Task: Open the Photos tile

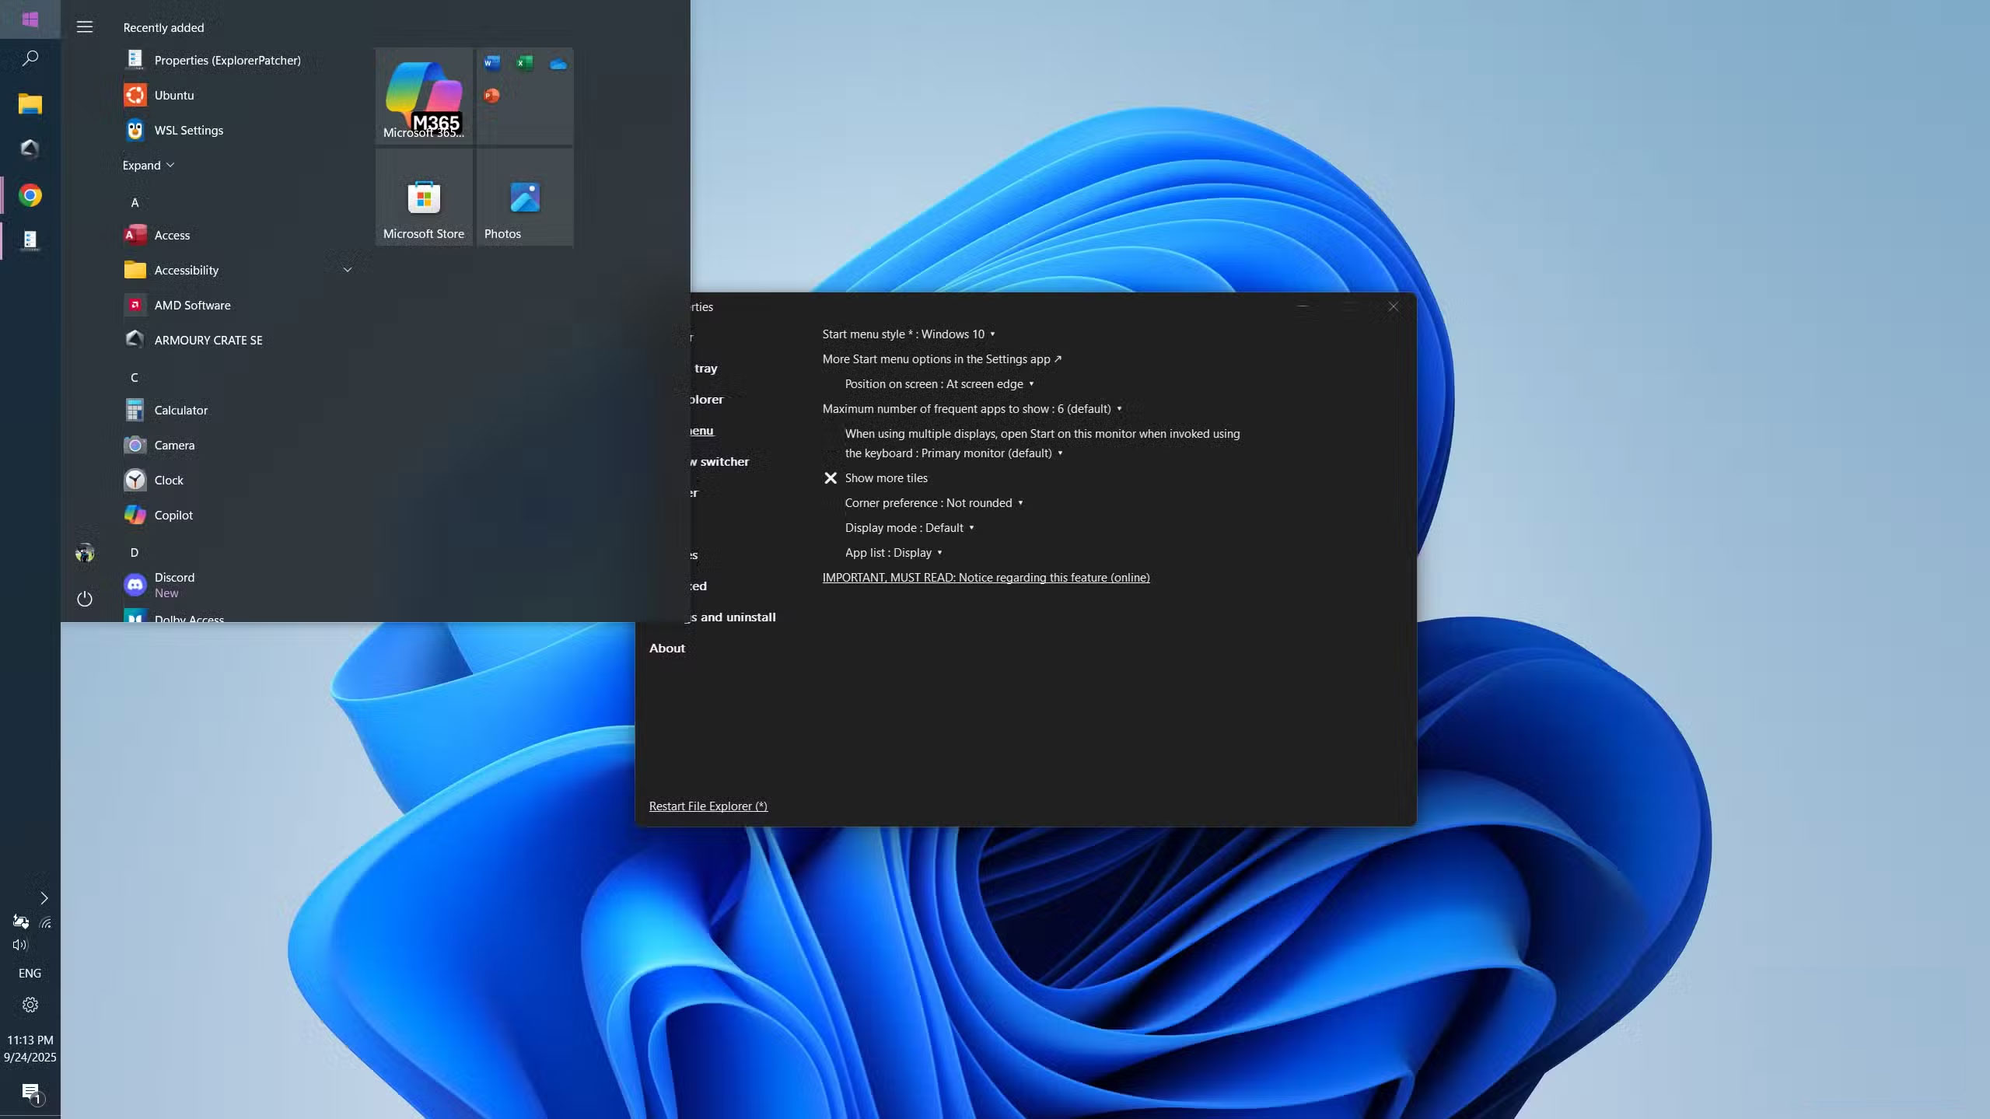Action: coord(525,198)
